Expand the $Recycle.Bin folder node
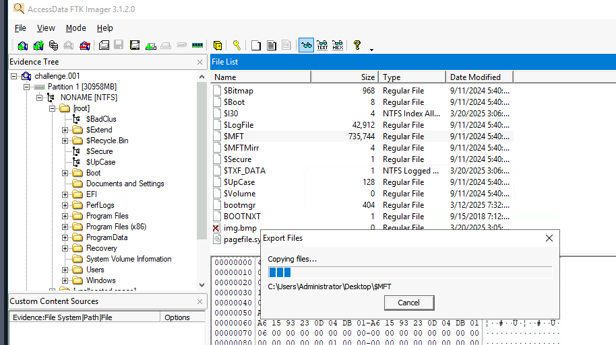This screenshot has height=345, width=616. [65, 141]
